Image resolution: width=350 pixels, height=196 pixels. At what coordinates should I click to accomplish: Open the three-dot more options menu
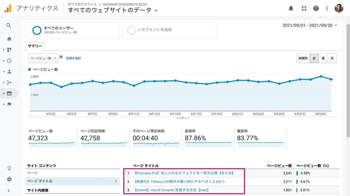327,8
